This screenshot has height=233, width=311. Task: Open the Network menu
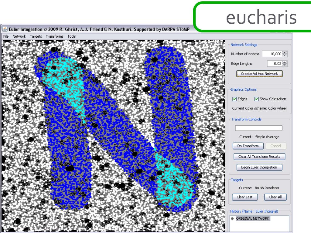(19, 36)
